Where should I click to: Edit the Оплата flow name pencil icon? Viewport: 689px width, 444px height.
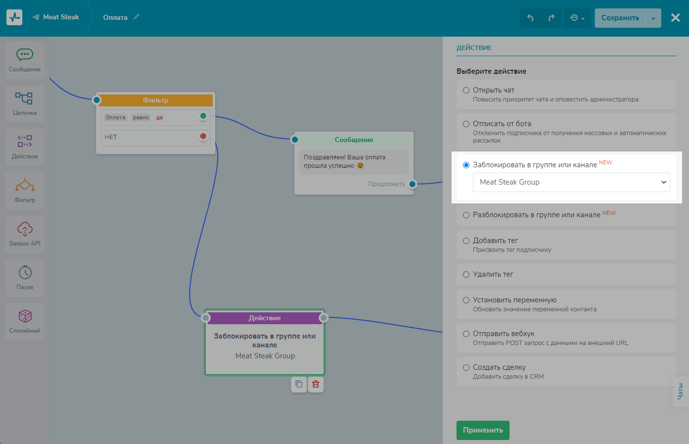coord(136,17)
